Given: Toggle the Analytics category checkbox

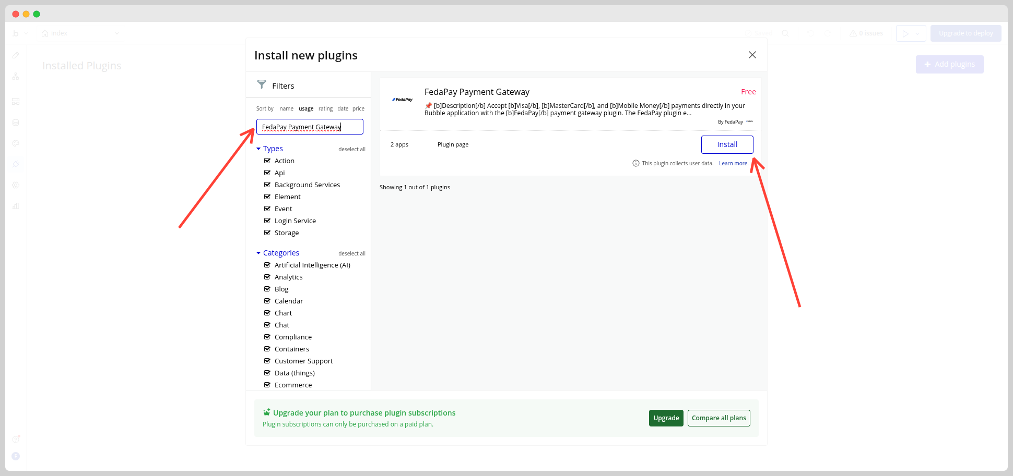Looking at the screenshot, I should [x=267, y=277].
